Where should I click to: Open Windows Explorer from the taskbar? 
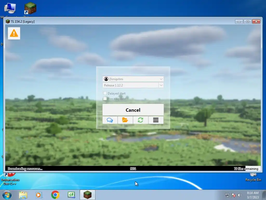click(x=23, y=195)
